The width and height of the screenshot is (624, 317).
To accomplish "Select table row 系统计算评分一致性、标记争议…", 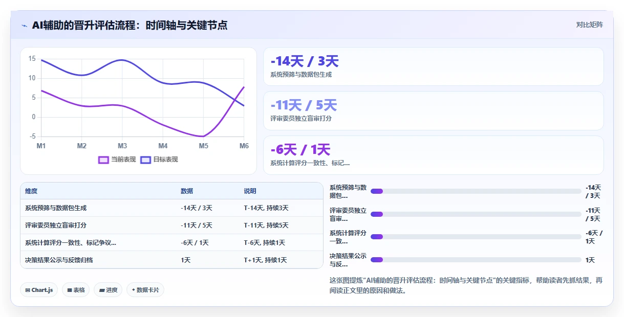I will point(171,243).
